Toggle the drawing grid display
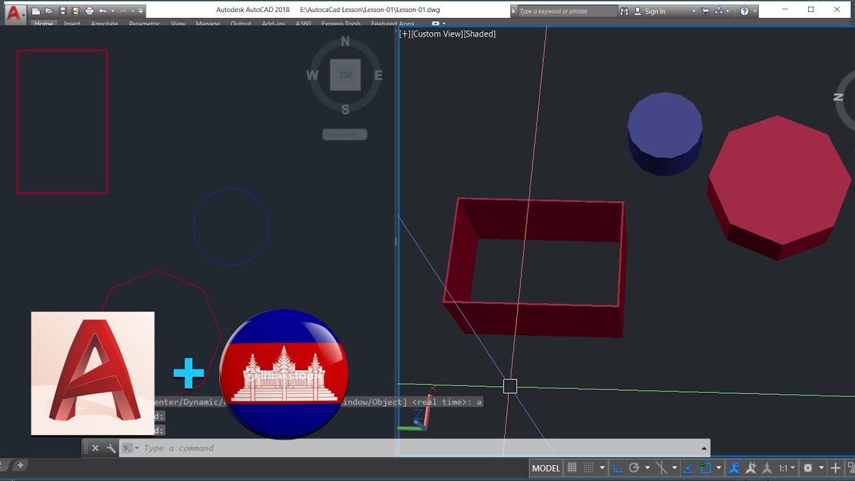The image size is (855, 481). pos(572,468)
